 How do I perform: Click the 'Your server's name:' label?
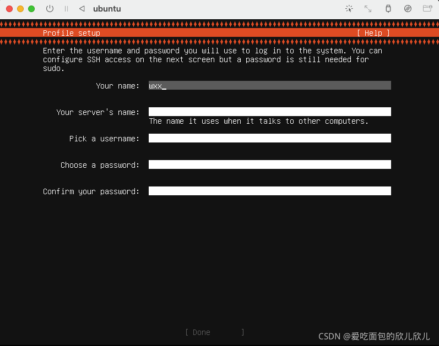tap(97, 112)
